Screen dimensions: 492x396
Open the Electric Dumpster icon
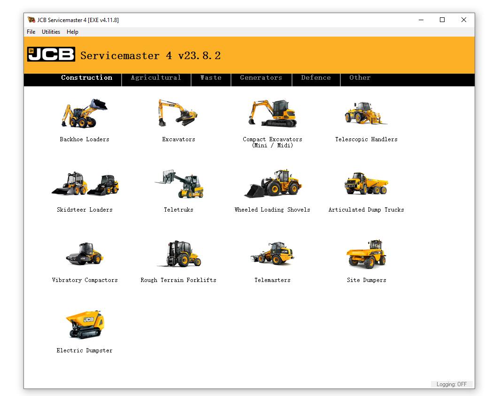(85, 325)
